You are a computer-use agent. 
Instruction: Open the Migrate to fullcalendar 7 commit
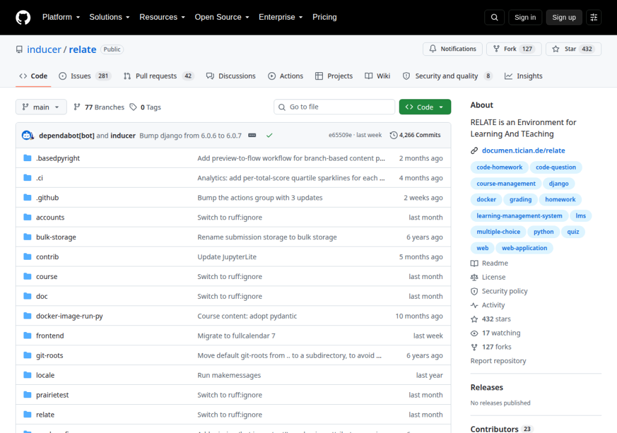click(236, 336)
